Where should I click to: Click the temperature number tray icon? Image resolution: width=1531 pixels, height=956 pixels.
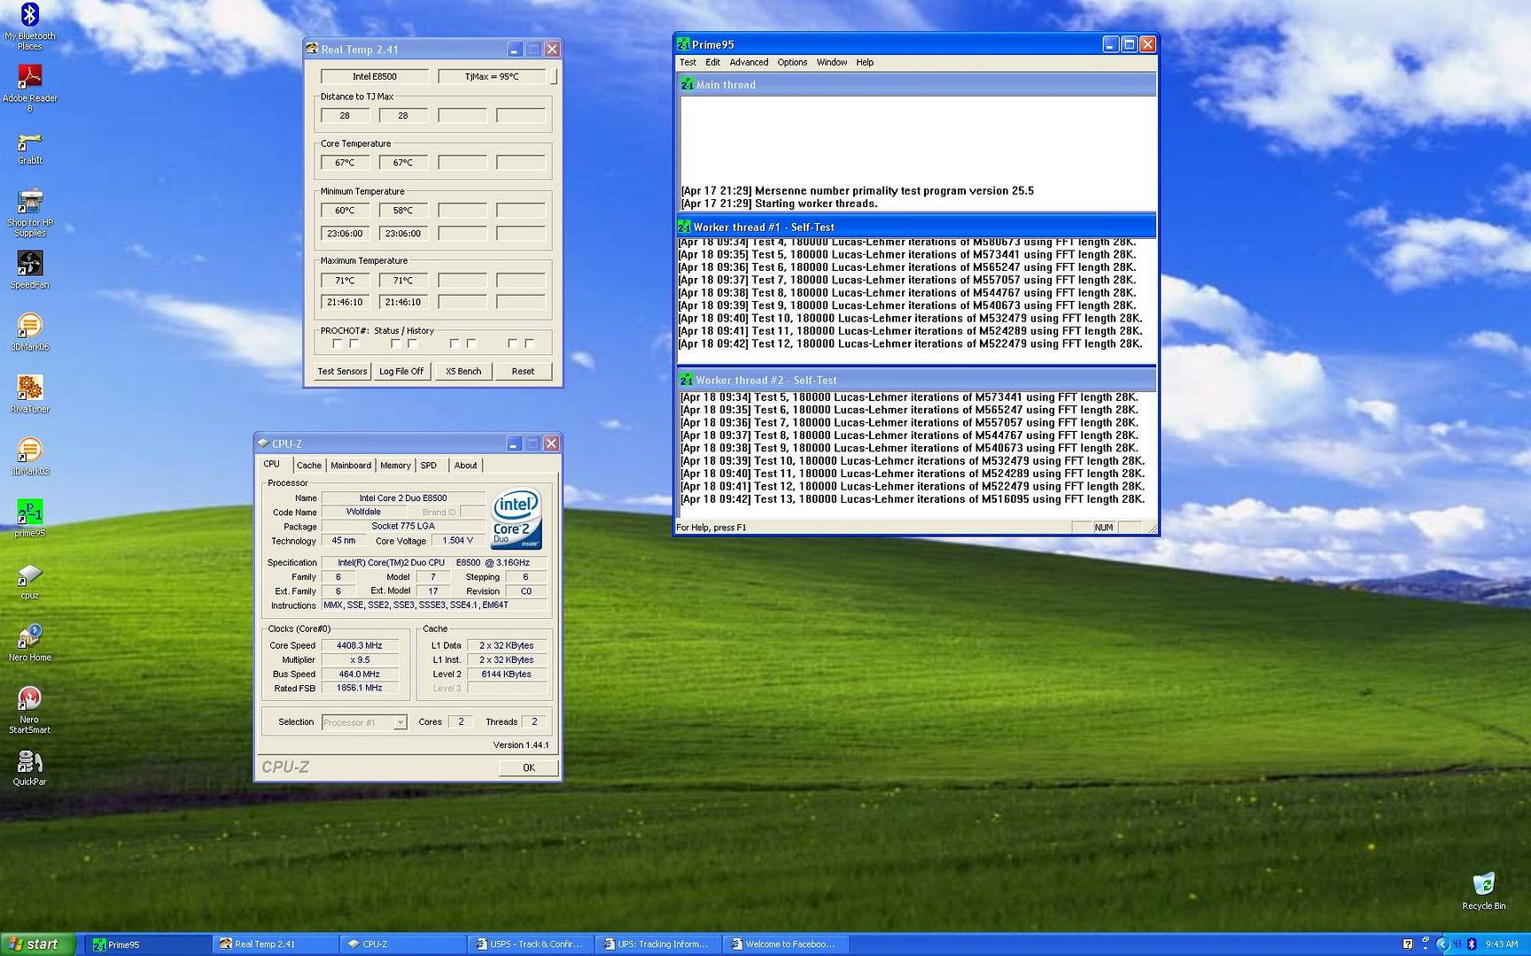[1457, 944]
